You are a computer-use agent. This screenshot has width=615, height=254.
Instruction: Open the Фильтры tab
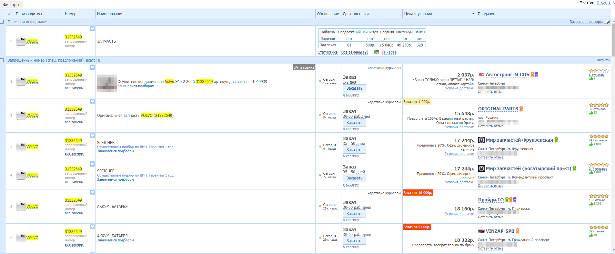coord(11,5)
